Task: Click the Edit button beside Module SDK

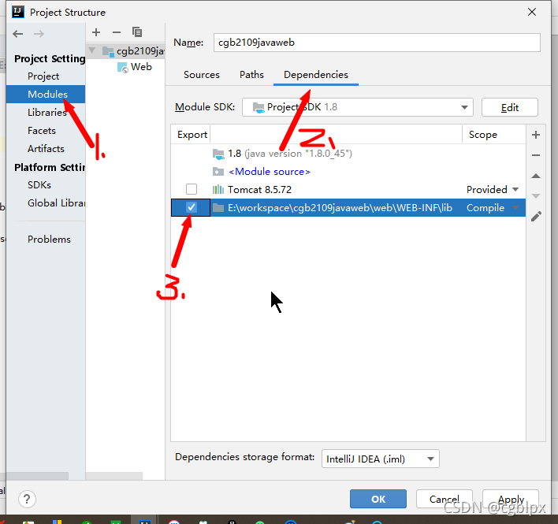Action: (x=510, y=107)
